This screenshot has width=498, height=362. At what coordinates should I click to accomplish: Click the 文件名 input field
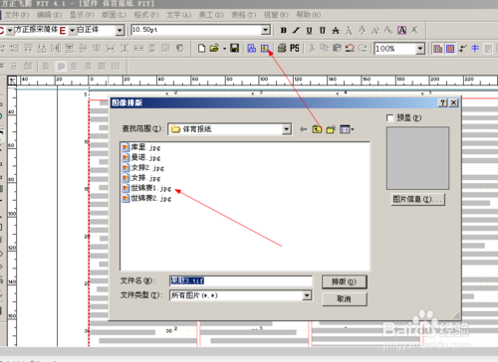coord(241,280)
